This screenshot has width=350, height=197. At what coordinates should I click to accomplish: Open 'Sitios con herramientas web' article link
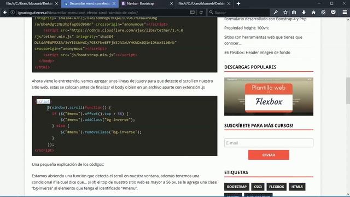click(263, 40)
